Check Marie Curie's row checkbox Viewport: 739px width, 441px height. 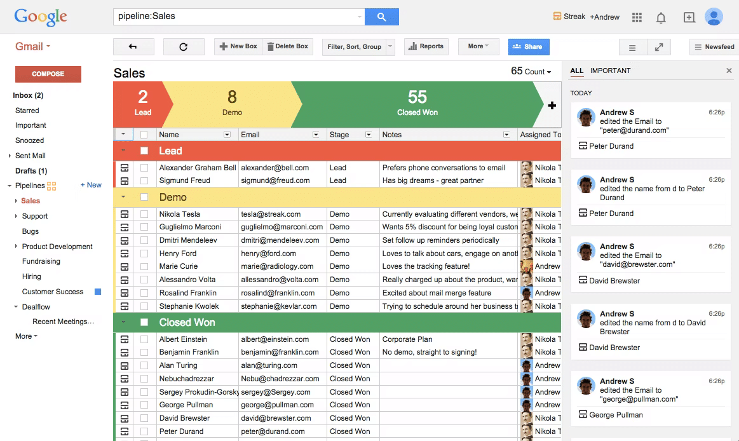[145, 266]
